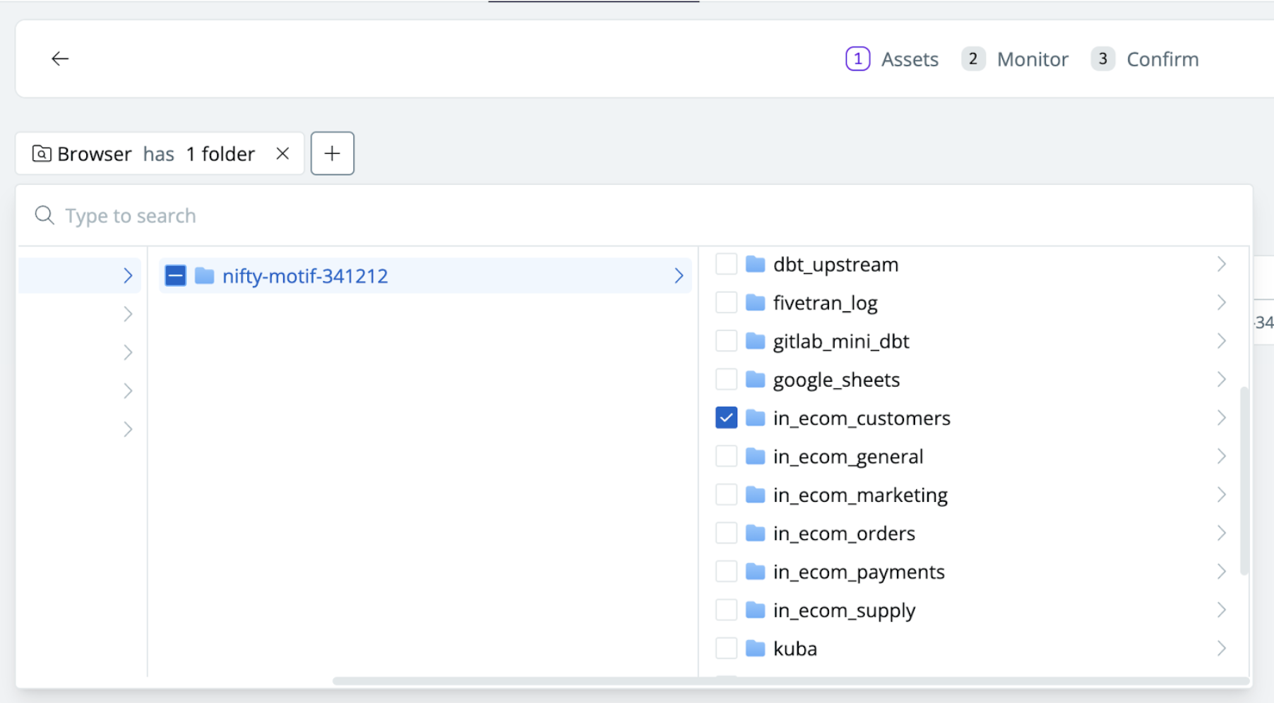
Task: Open the in_ecom_marketing folder
Action: [860, 495]
